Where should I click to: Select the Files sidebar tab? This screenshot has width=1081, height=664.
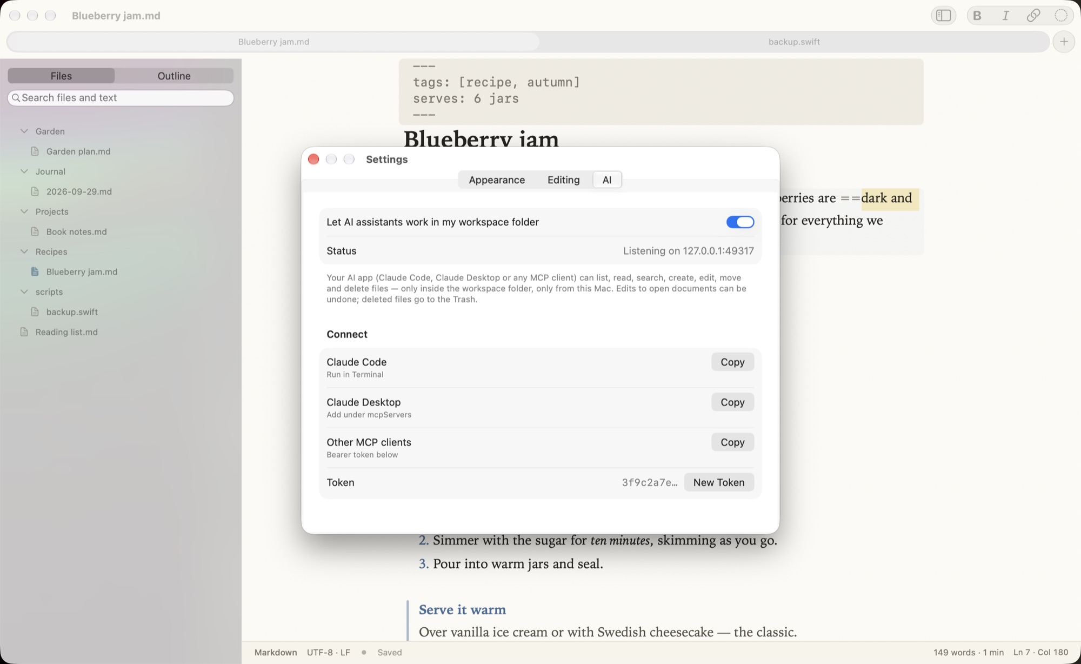61,76
